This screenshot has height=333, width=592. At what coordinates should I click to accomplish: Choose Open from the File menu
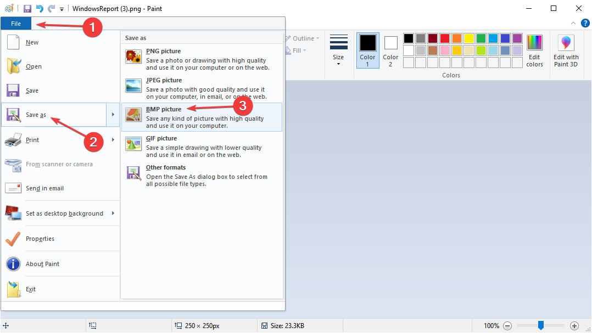(60, 66)
